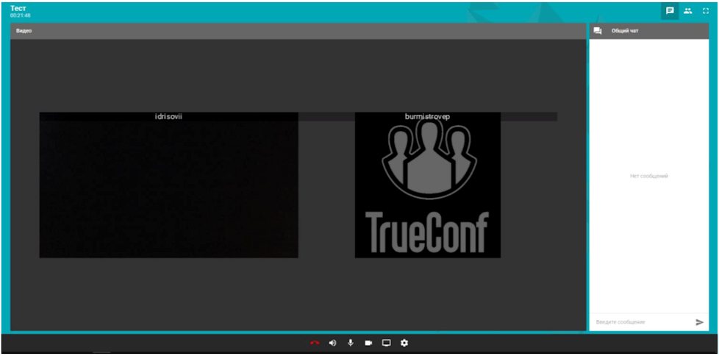The image size is (719, 356).
Task: Enter fullscreen mode icon
Action: click(x=706, y=11)
